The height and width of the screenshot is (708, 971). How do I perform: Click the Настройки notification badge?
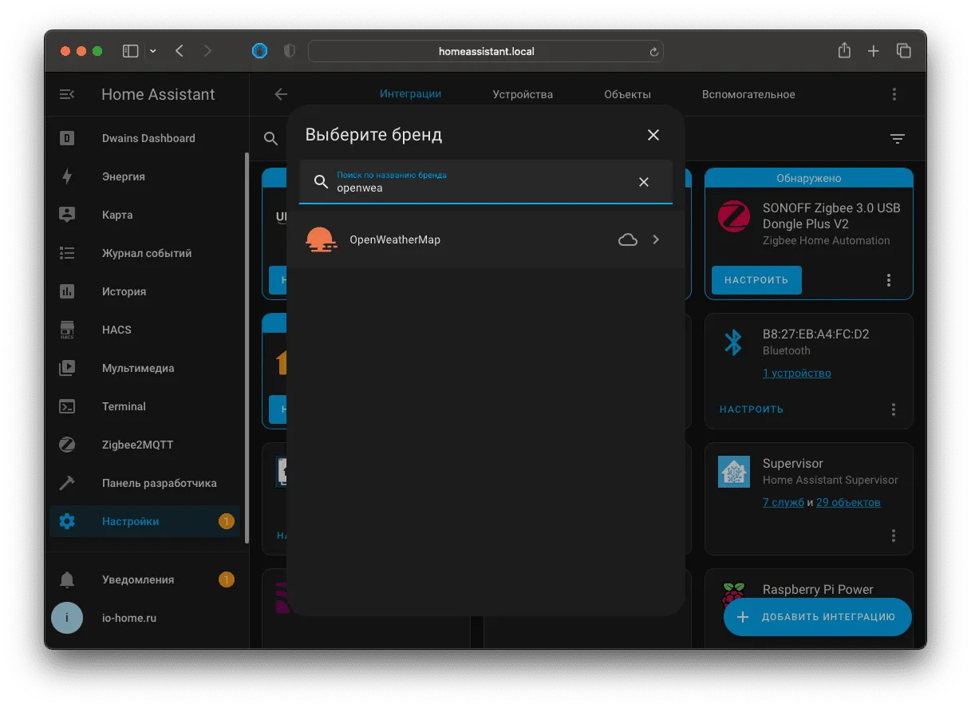click(227, 521)
